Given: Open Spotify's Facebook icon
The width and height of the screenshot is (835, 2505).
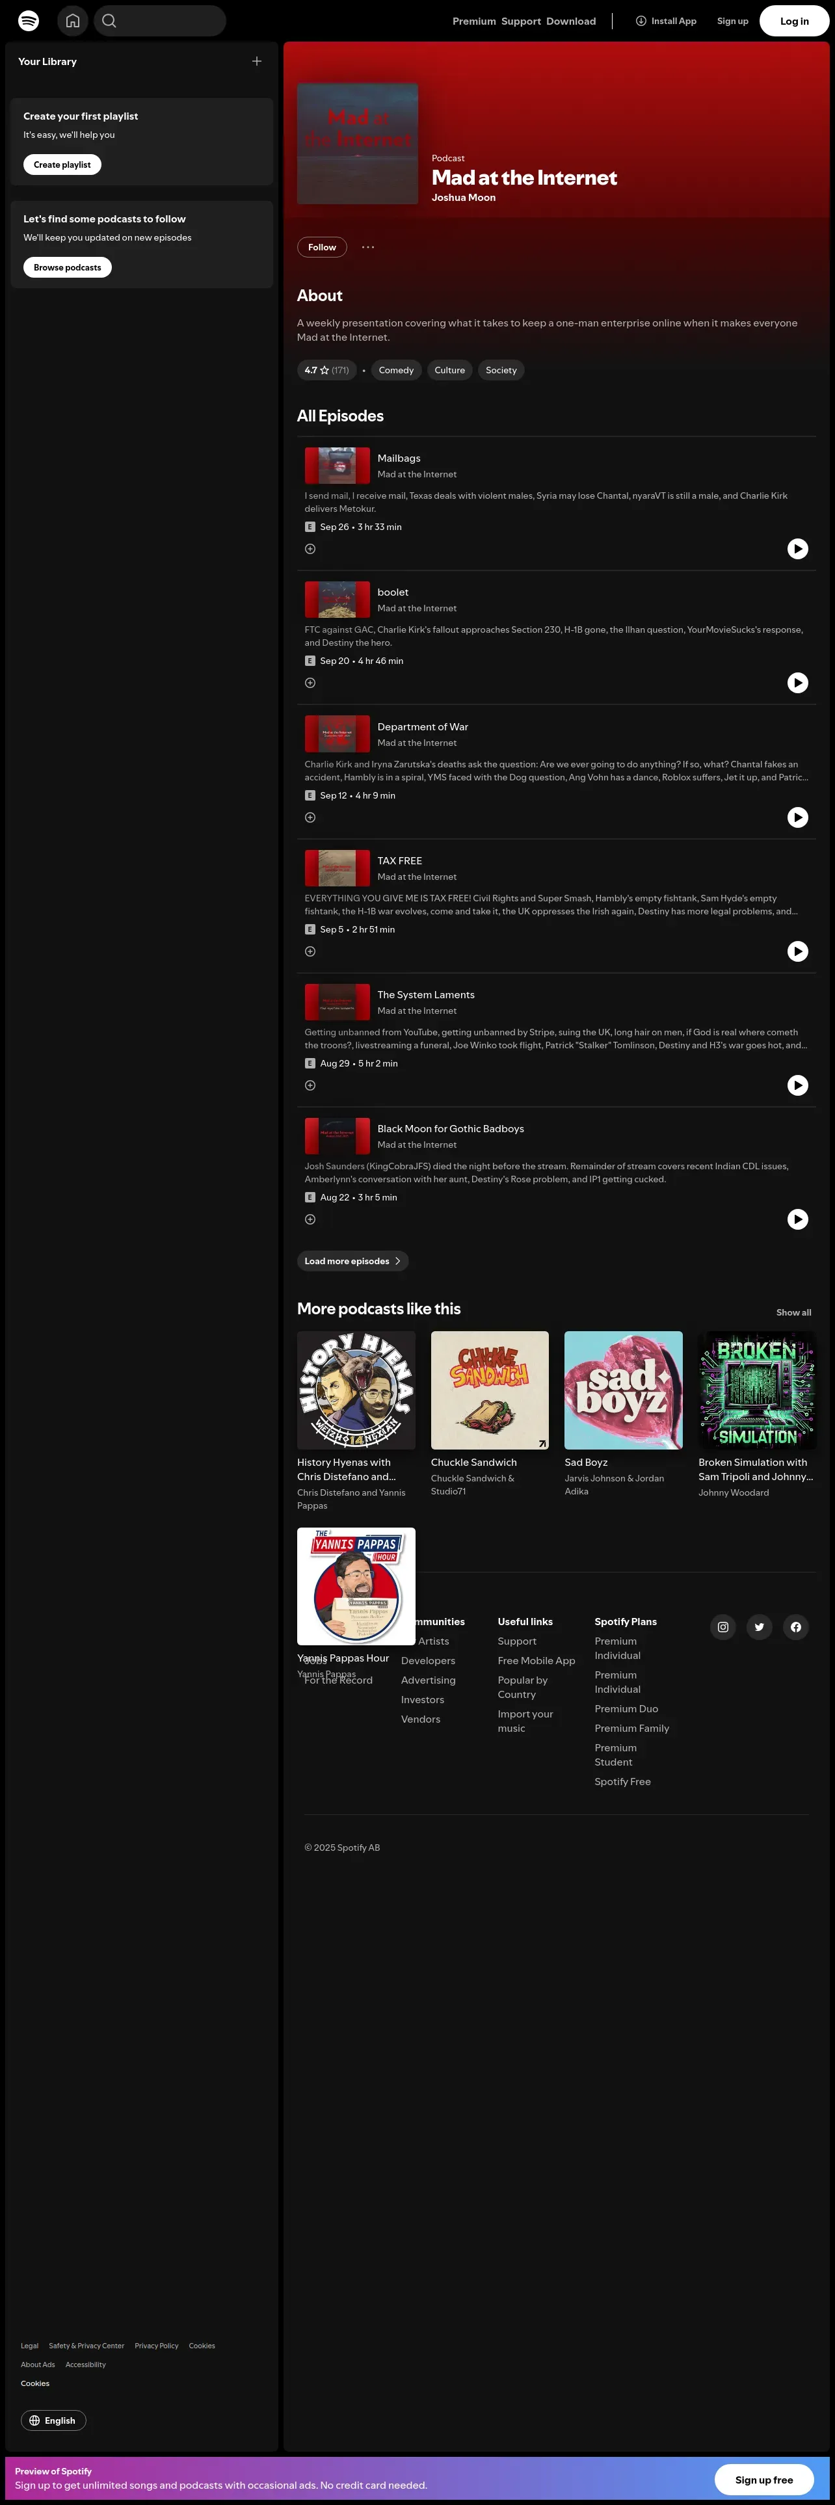Looking at the screenshot, I should point(796,1627).
